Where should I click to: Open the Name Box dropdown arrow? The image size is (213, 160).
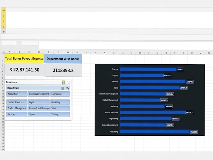point(15,43)
